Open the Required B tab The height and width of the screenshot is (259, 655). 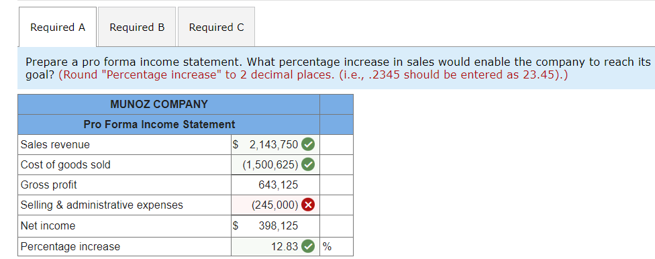coord(137,27)
